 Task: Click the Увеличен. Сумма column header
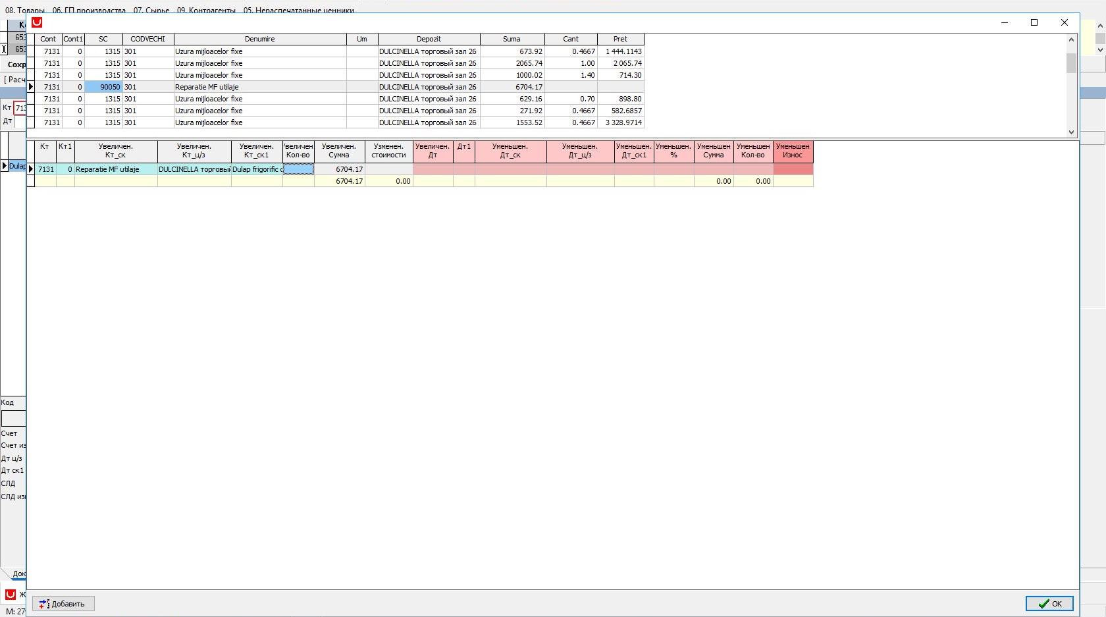click(339, 151)
